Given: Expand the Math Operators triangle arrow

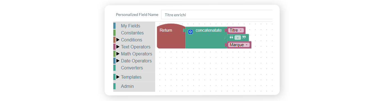Looking at the screenshot, I should 118,54.
